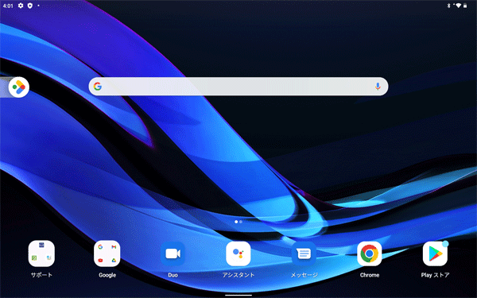Tap the battery indicator icon
Image resolution: width=477 pixels, height=298 pixels.
click(465, 6)
